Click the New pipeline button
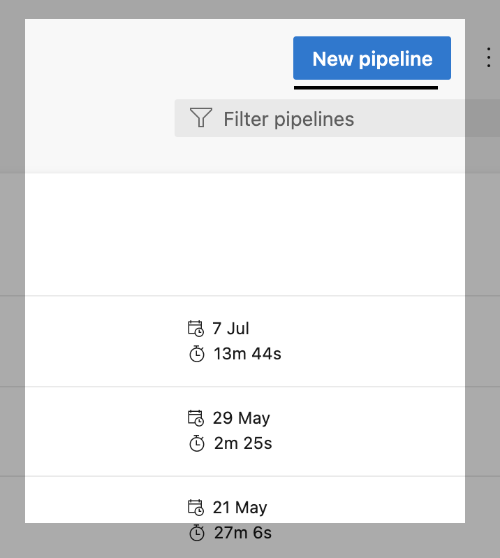This screenshot has height=558, width=500. point(372,59)
